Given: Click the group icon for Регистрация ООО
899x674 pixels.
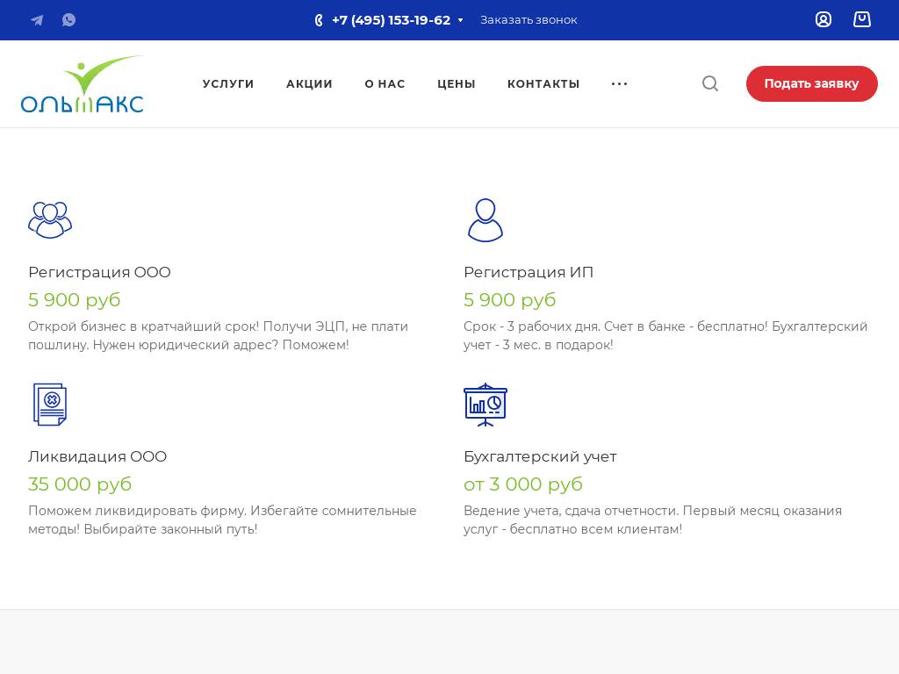Looking at the screenshot, I should (x=50, y=219).
